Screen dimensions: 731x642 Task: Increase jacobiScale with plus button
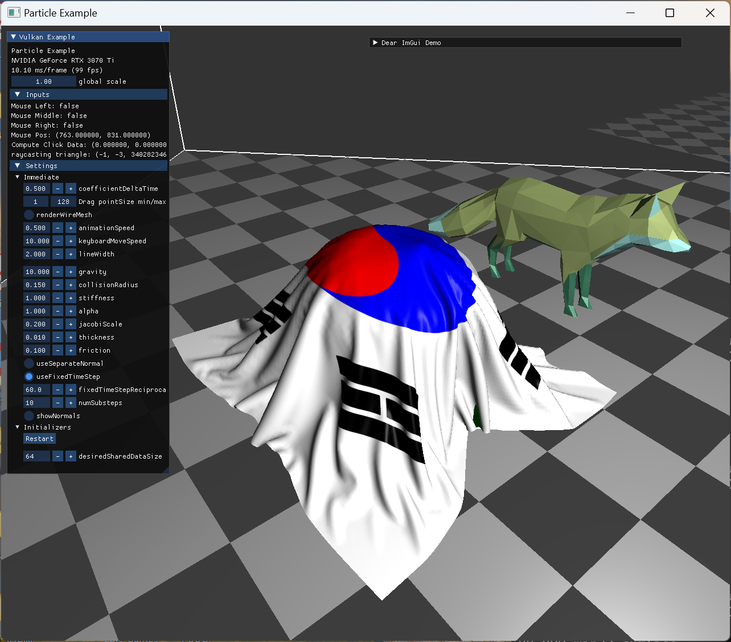pos(71,324)
